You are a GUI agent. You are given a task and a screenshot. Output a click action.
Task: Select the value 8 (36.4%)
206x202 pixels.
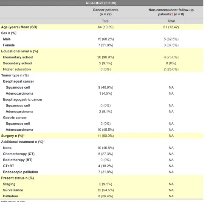[106, 196]
